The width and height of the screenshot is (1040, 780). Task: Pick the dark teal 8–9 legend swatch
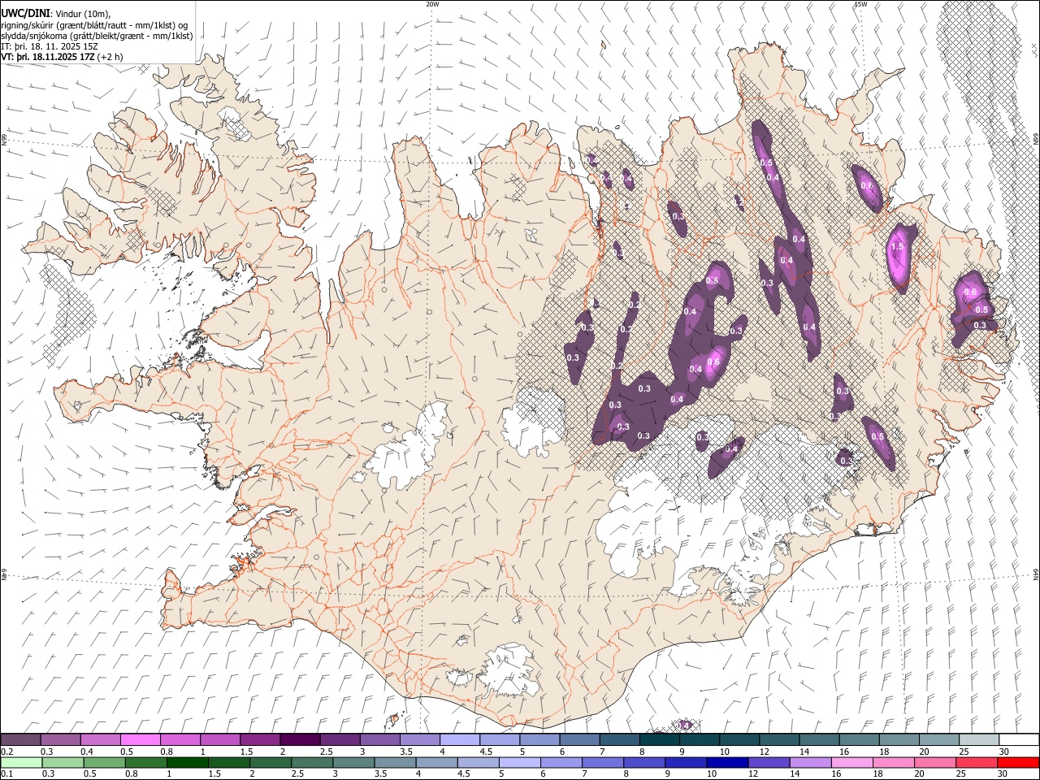659,740
